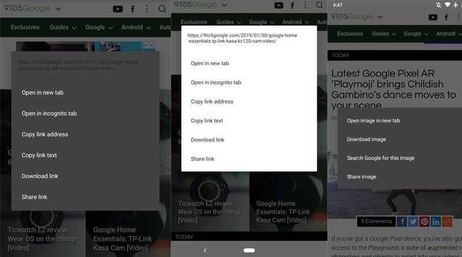This screenshot has width=462, height=257.
Task: Expand Google dropdown in left screenshot nav
Action: (x=99, y=27)
